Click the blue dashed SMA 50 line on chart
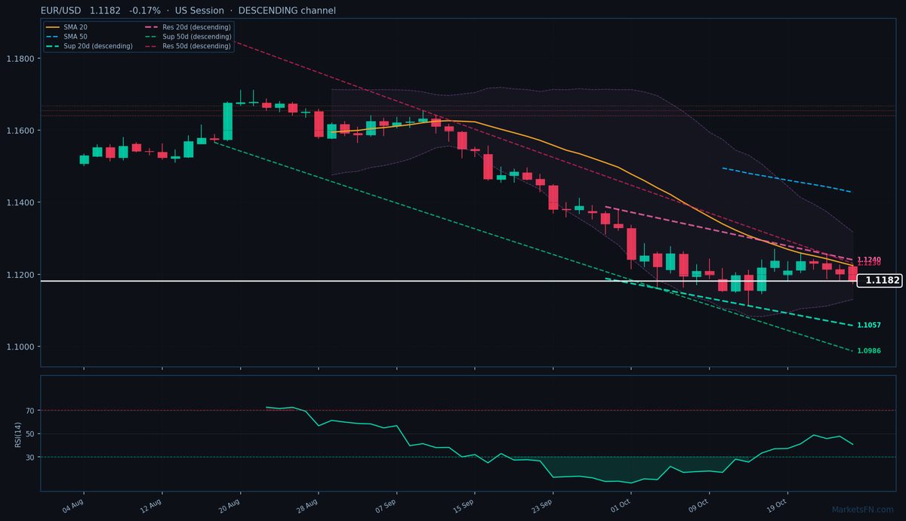Image resolution: width=906 pixels, height=521 pixels. 787,180
